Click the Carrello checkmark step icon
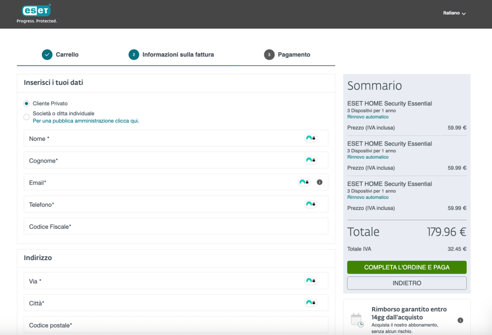This screenshot has height=335, width=492. click(x=47, y=55)
